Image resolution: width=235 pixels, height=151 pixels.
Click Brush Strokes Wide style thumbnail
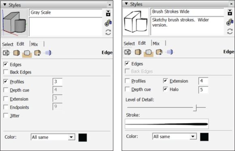tap(136, 22)
